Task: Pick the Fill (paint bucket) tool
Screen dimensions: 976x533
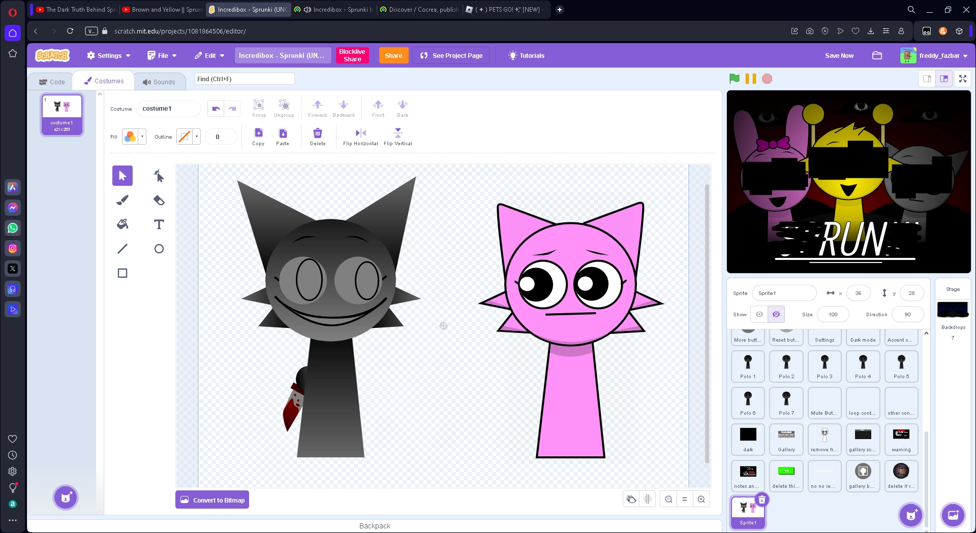Action: pyautogui.click(x=122, y=224)
